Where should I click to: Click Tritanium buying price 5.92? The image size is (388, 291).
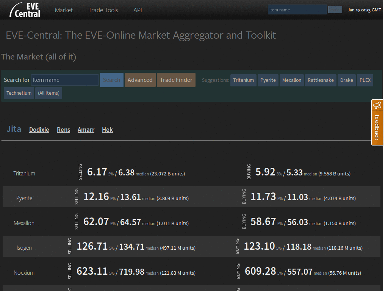[x=265, y=172]
